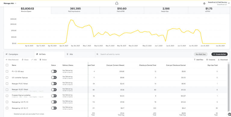Click the Run Split Test button
Image resolution: width=231 pixels, height=117 pixels.
tap(201, 54)
